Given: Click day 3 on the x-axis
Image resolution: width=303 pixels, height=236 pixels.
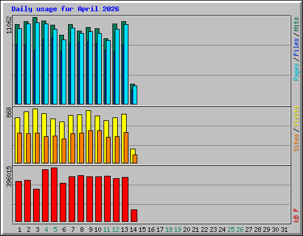Looking at the screenshot, I should pos(37,230).
